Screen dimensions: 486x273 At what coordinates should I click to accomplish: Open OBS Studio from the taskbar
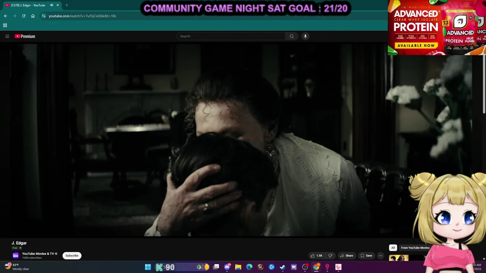[305, 267]
